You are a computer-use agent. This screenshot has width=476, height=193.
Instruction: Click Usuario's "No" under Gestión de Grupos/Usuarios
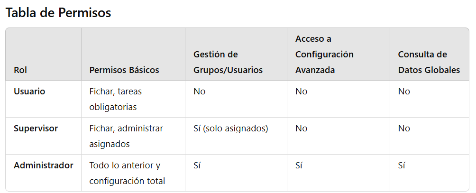coord(200,91)
